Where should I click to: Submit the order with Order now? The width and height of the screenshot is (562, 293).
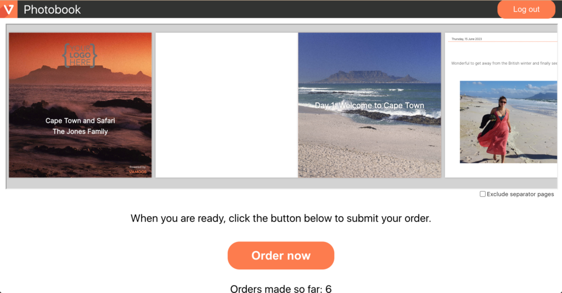tap(280, 255)
